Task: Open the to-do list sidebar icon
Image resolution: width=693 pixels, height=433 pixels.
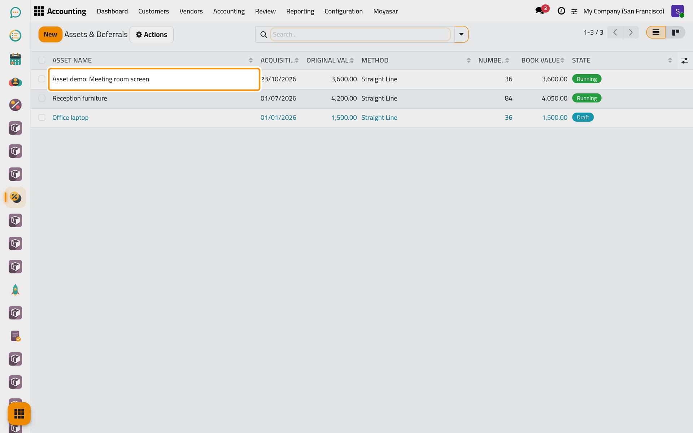Action: [x=15, y=36]
